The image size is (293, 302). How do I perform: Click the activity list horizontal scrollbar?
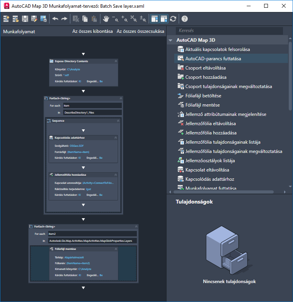(223, 192)
